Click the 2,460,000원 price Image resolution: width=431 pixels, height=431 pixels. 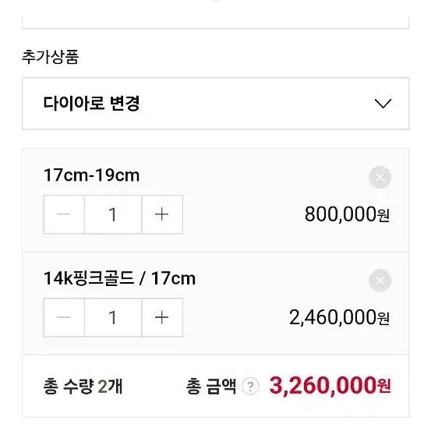click(x=339, y=317)
